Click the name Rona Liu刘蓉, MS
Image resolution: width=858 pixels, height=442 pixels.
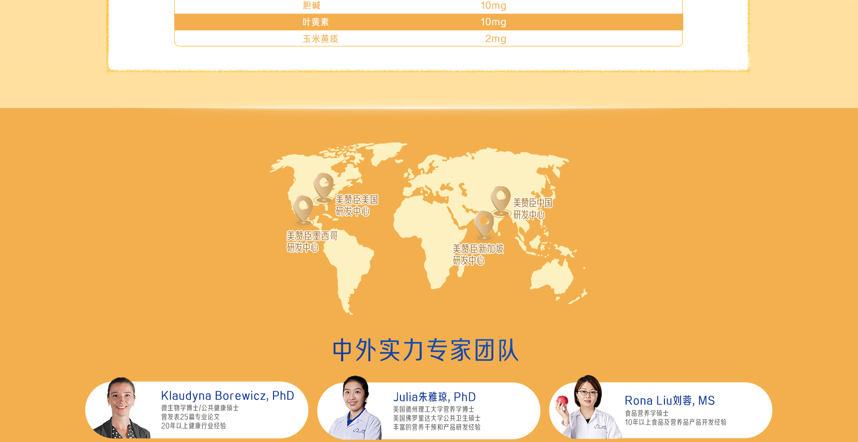tap(670, 400)
